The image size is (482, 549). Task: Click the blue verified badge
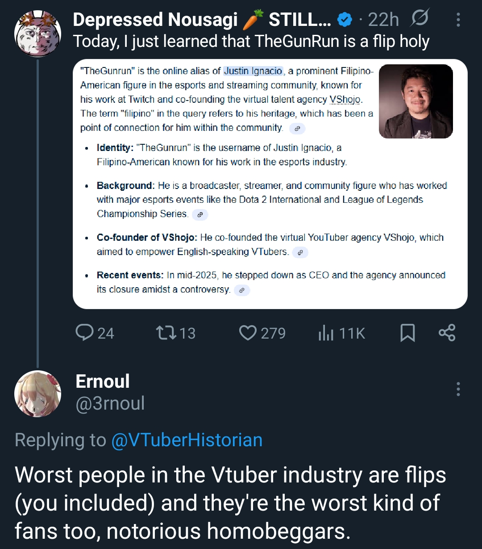[344, 20]
